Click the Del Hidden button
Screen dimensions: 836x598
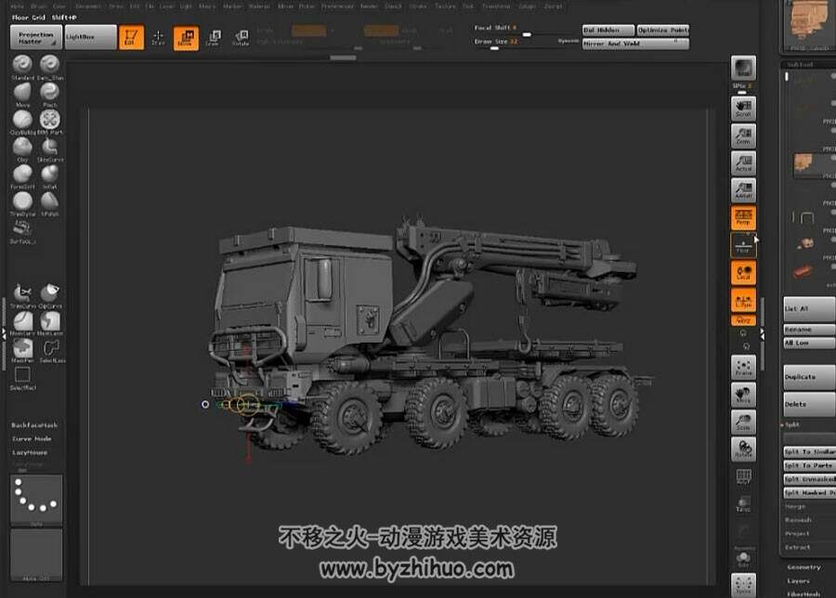coord(608,31)
